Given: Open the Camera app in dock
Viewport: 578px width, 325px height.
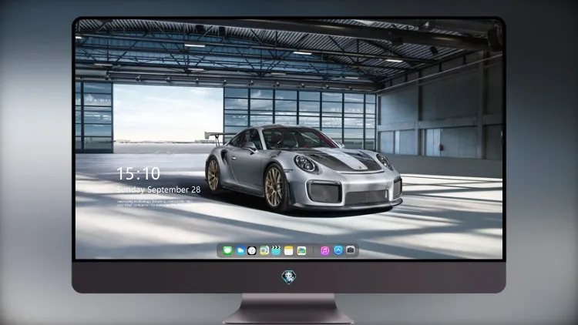Looking at the screenshot, I should pos(351,250).
